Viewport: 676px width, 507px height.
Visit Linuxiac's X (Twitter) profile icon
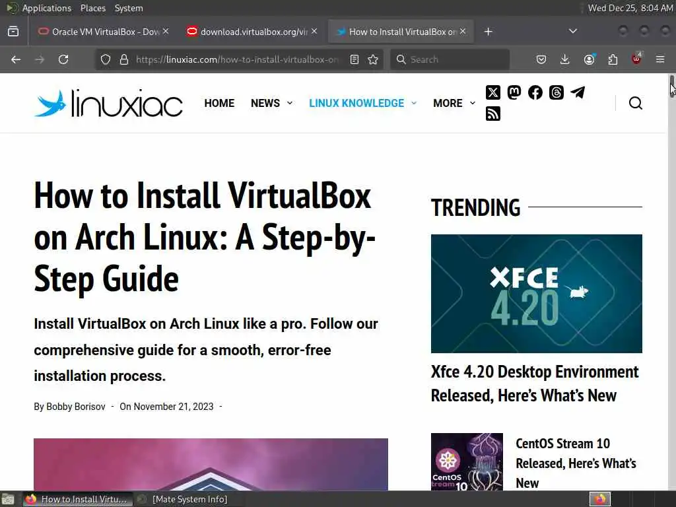[492, 92]
